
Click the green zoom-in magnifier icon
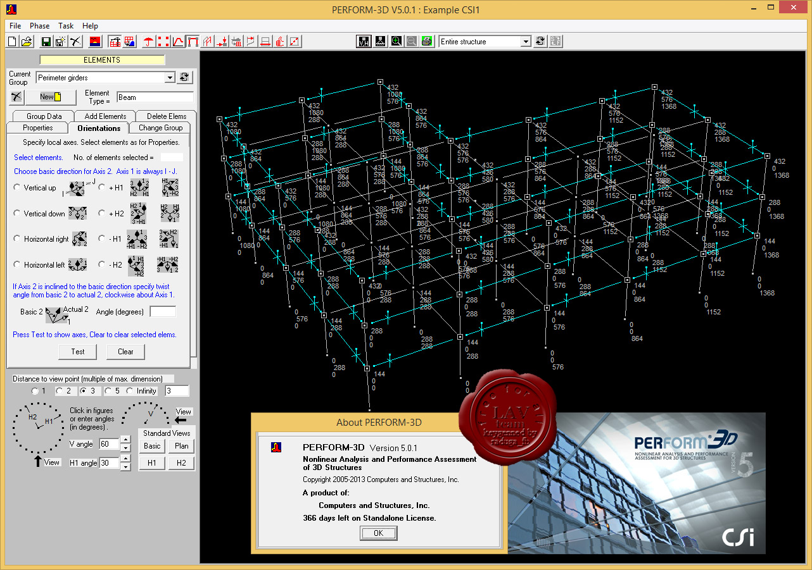pos(396,42)
